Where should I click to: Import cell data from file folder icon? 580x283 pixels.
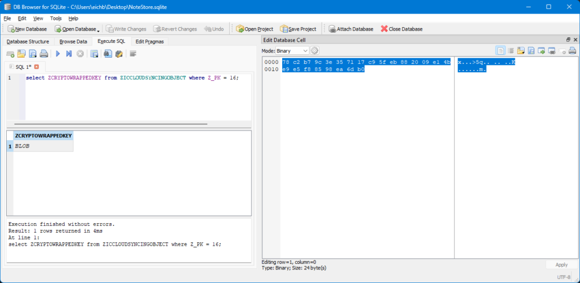(521, 51)
